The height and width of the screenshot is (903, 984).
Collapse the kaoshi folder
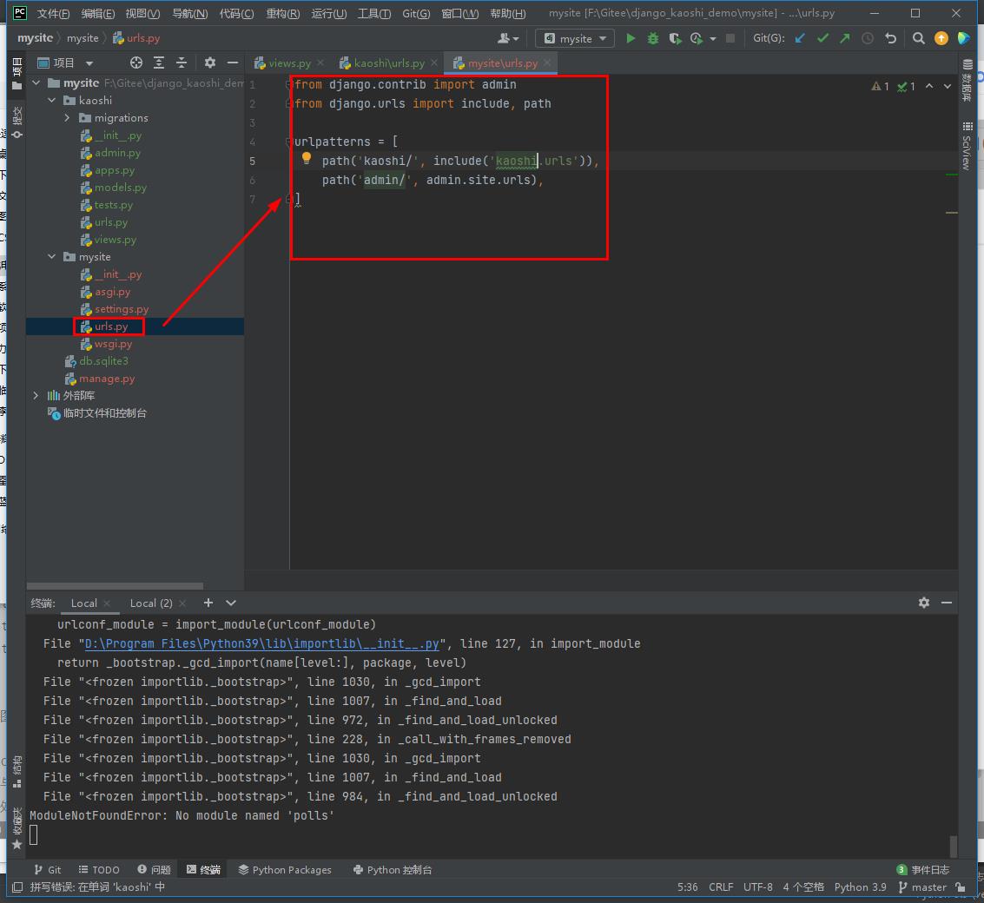pos(52,101)
